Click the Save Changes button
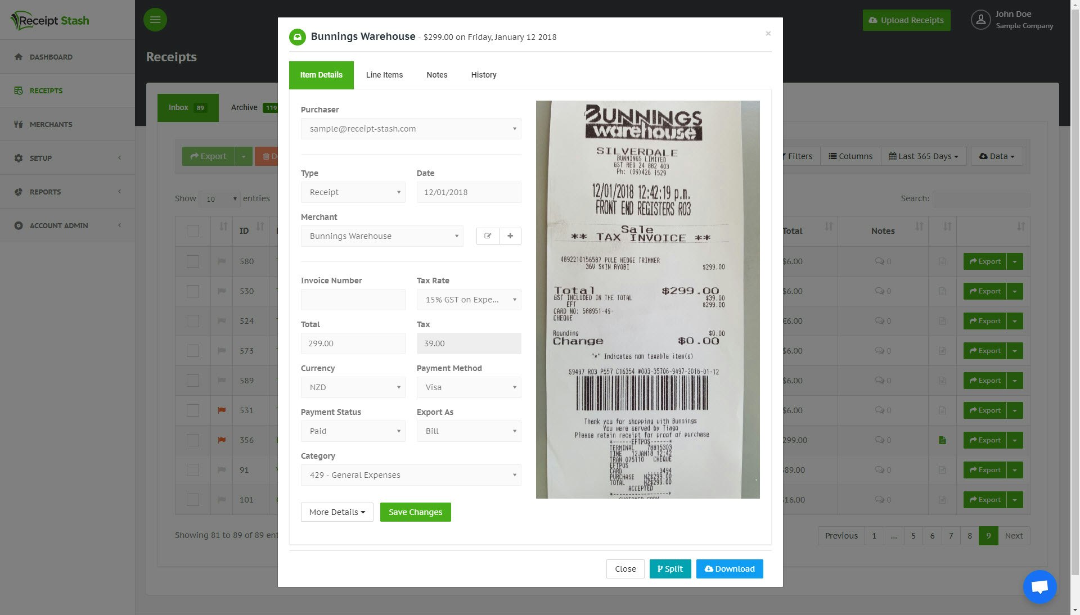The height and width of the screenshot is (615, 1080). 415,512
